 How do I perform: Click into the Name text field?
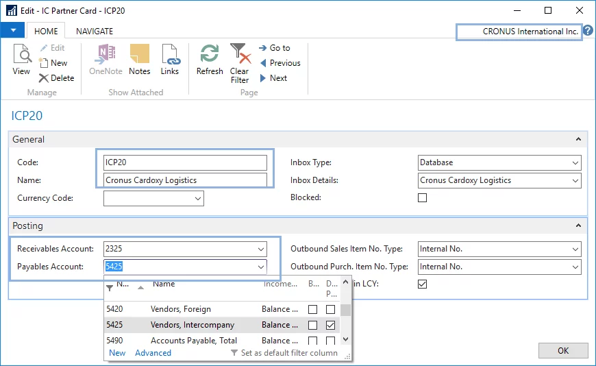click(185, 180)
